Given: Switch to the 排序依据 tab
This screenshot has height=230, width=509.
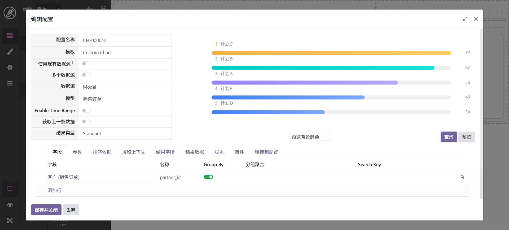Looking at the screenshot, I should click(x=102, y=152).
